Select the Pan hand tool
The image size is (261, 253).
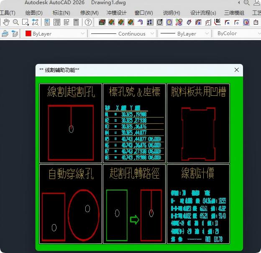click(x=6, y=22)
